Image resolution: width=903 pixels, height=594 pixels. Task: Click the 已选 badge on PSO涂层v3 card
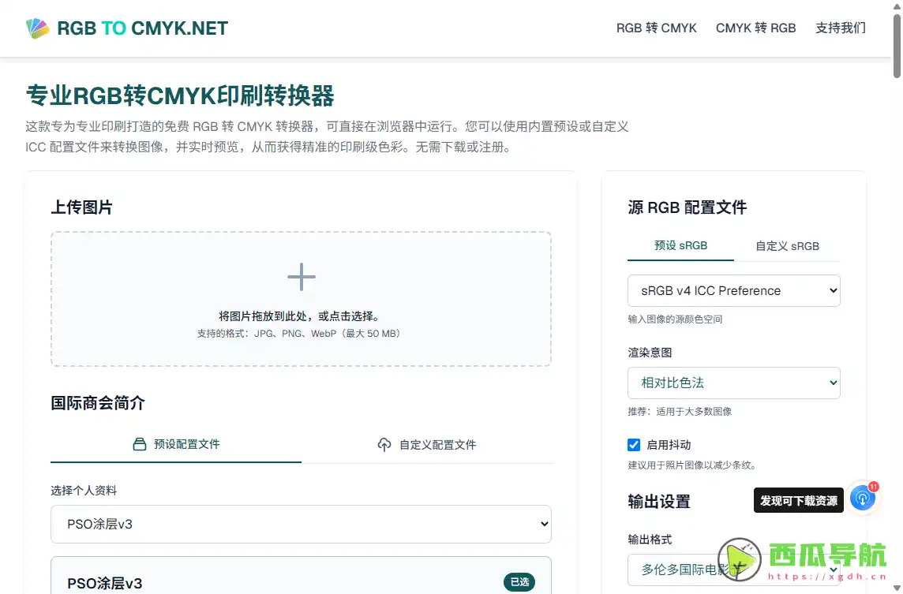[x=519, y=582]
